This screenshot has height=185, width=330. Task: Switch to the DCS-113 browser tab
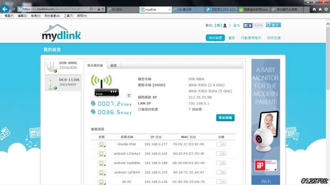[221, 9]
